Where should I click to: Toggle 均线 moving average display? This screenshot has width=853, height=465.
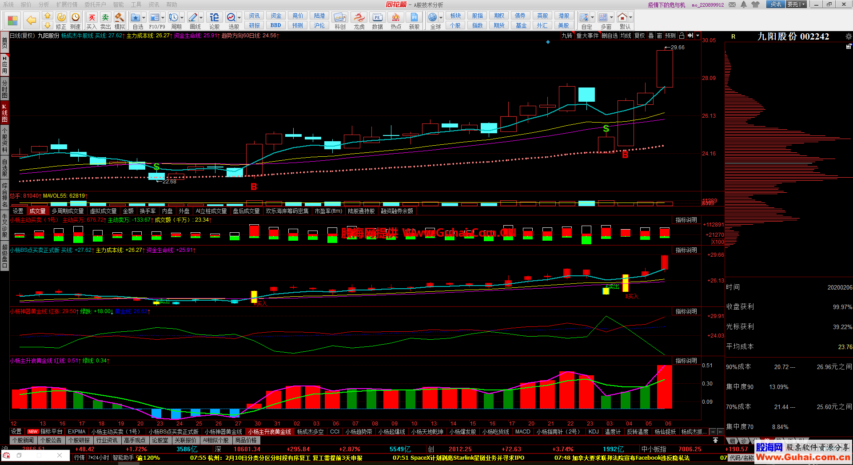[x=626, y=36]
